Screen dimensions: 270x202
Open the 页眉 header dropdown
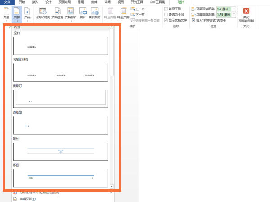[6, 14]
